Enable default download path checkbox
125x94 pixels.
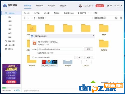(33, 57)
